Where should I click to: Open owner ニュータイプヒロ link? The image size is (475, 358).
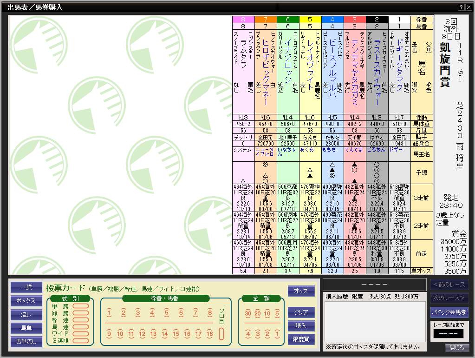coord(265,152)
